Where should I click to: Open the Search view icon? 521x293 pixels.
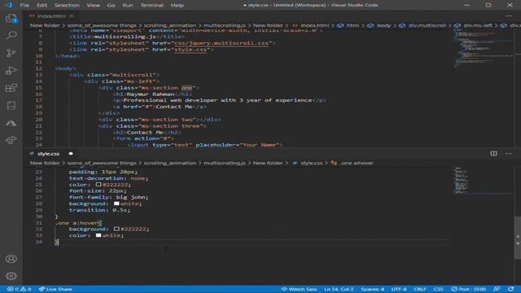11,35
